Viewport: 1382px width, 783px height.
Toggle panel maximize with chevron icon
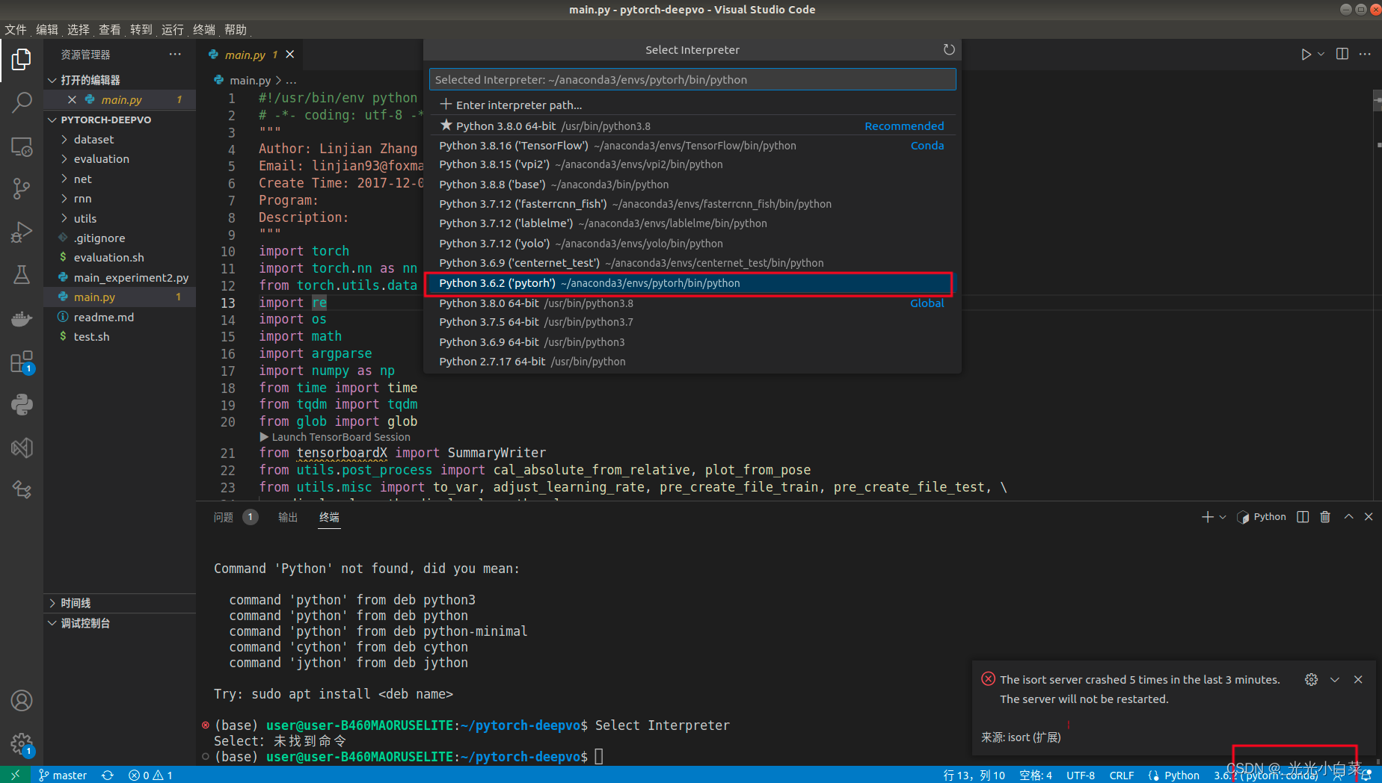[x=1348, y=516]
